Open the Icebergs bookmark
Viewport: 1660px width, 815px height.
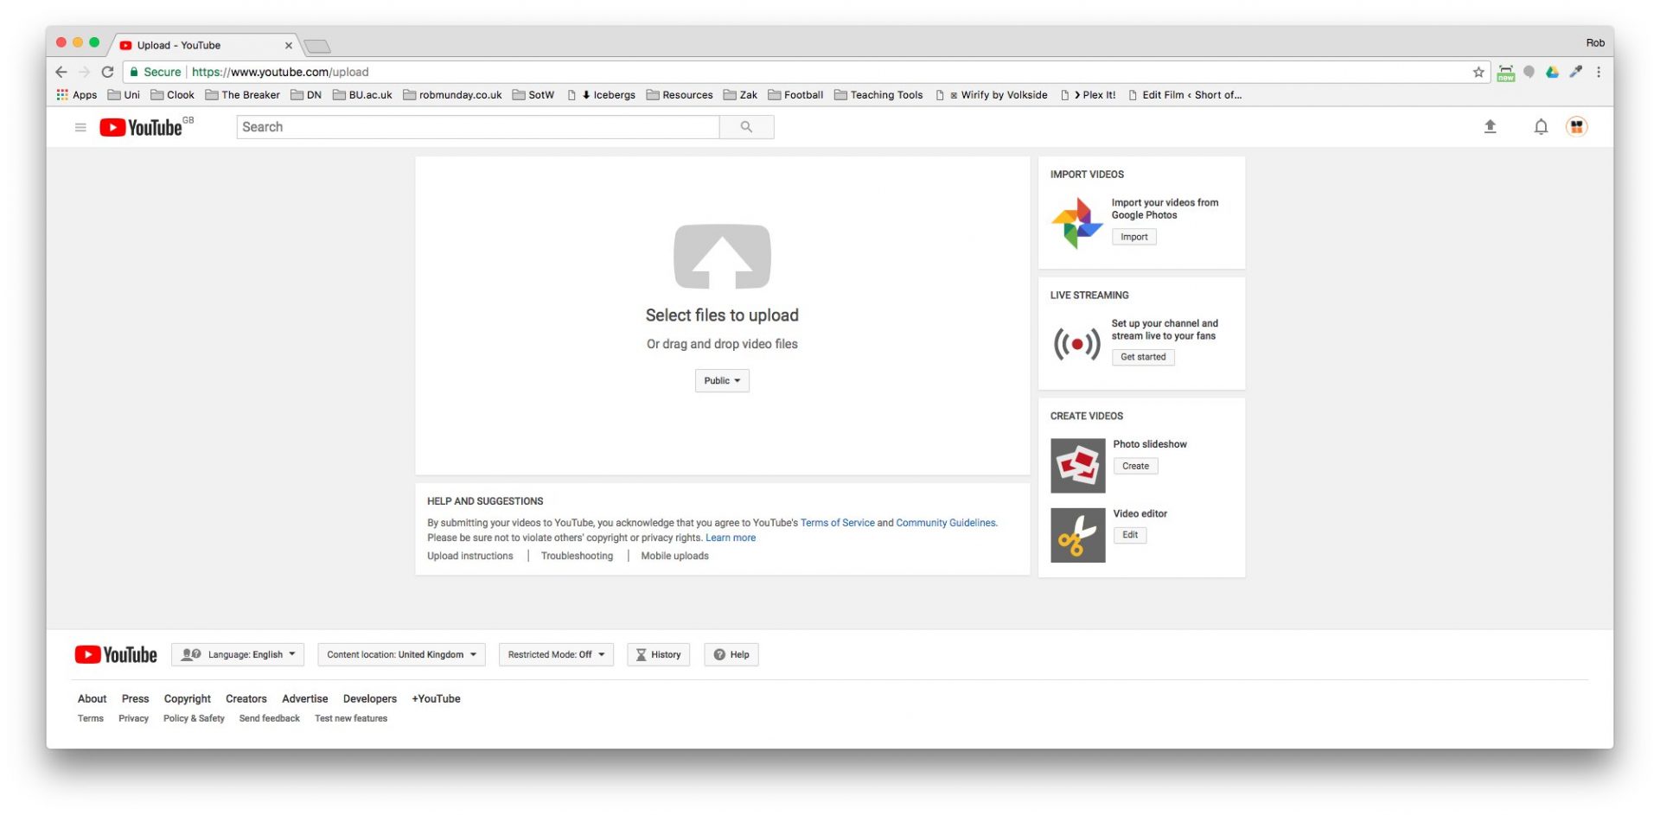pos(602,95)
